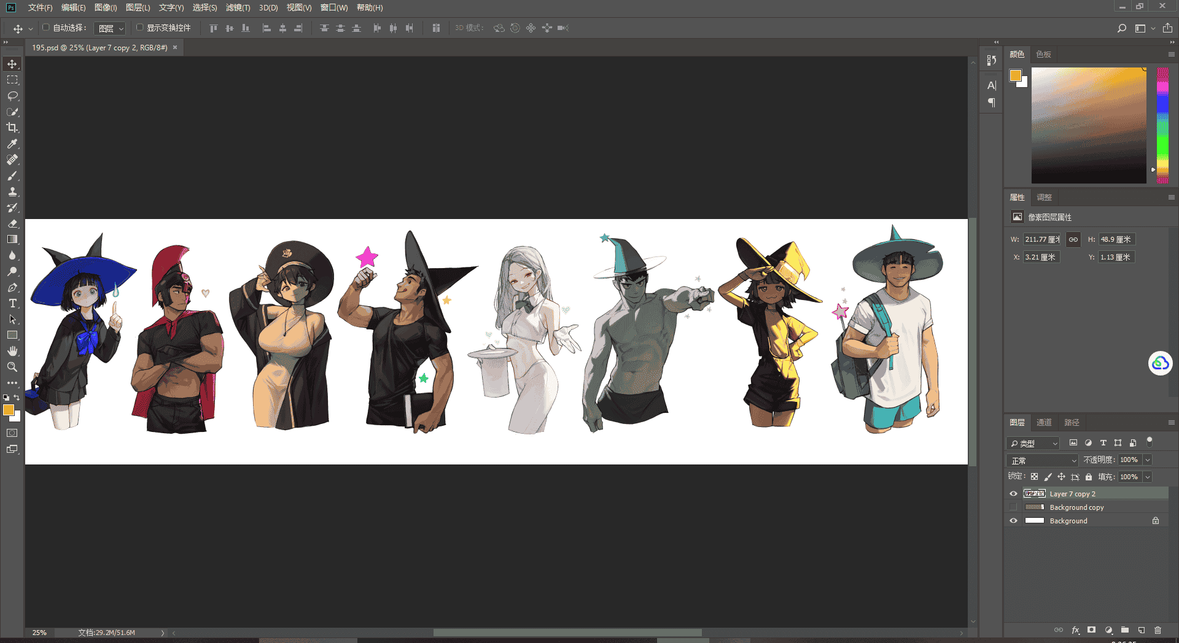This screenshot has width=1179, height=643.
Task: Enable the 显示变换控件 checkbox
Action: 140,28
